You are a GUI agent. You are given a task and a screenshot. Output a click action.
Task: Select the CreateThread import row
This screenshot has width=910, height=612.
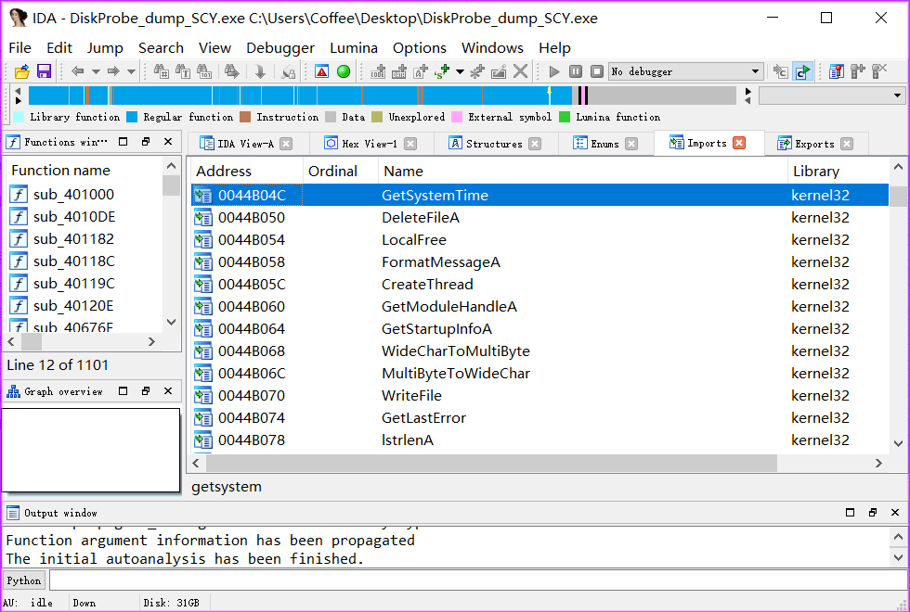(x=427, y=284)
